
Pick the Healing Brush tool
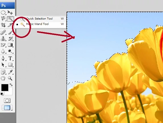point(3,33)
